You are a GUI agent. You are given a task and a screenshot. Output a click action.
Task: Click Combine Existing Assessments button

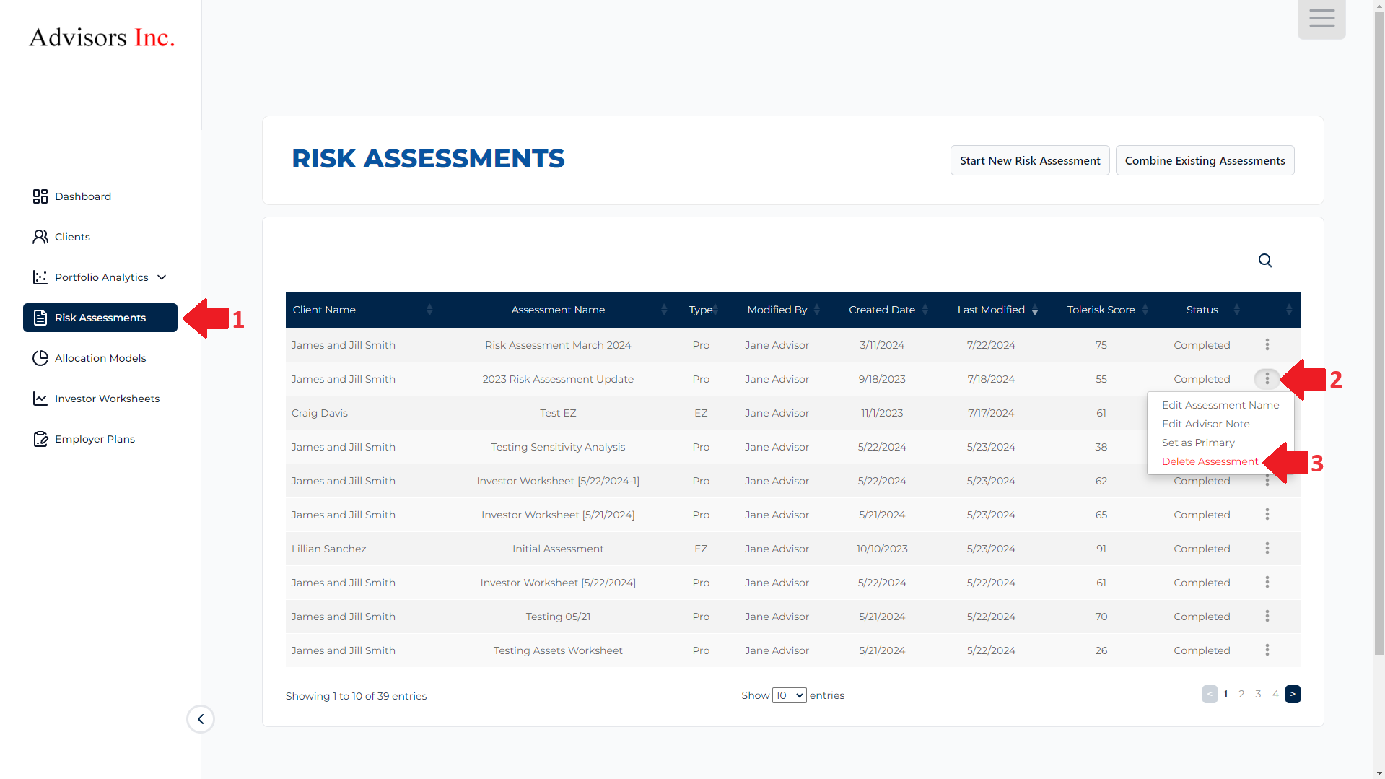click(x=1204, y=160)
